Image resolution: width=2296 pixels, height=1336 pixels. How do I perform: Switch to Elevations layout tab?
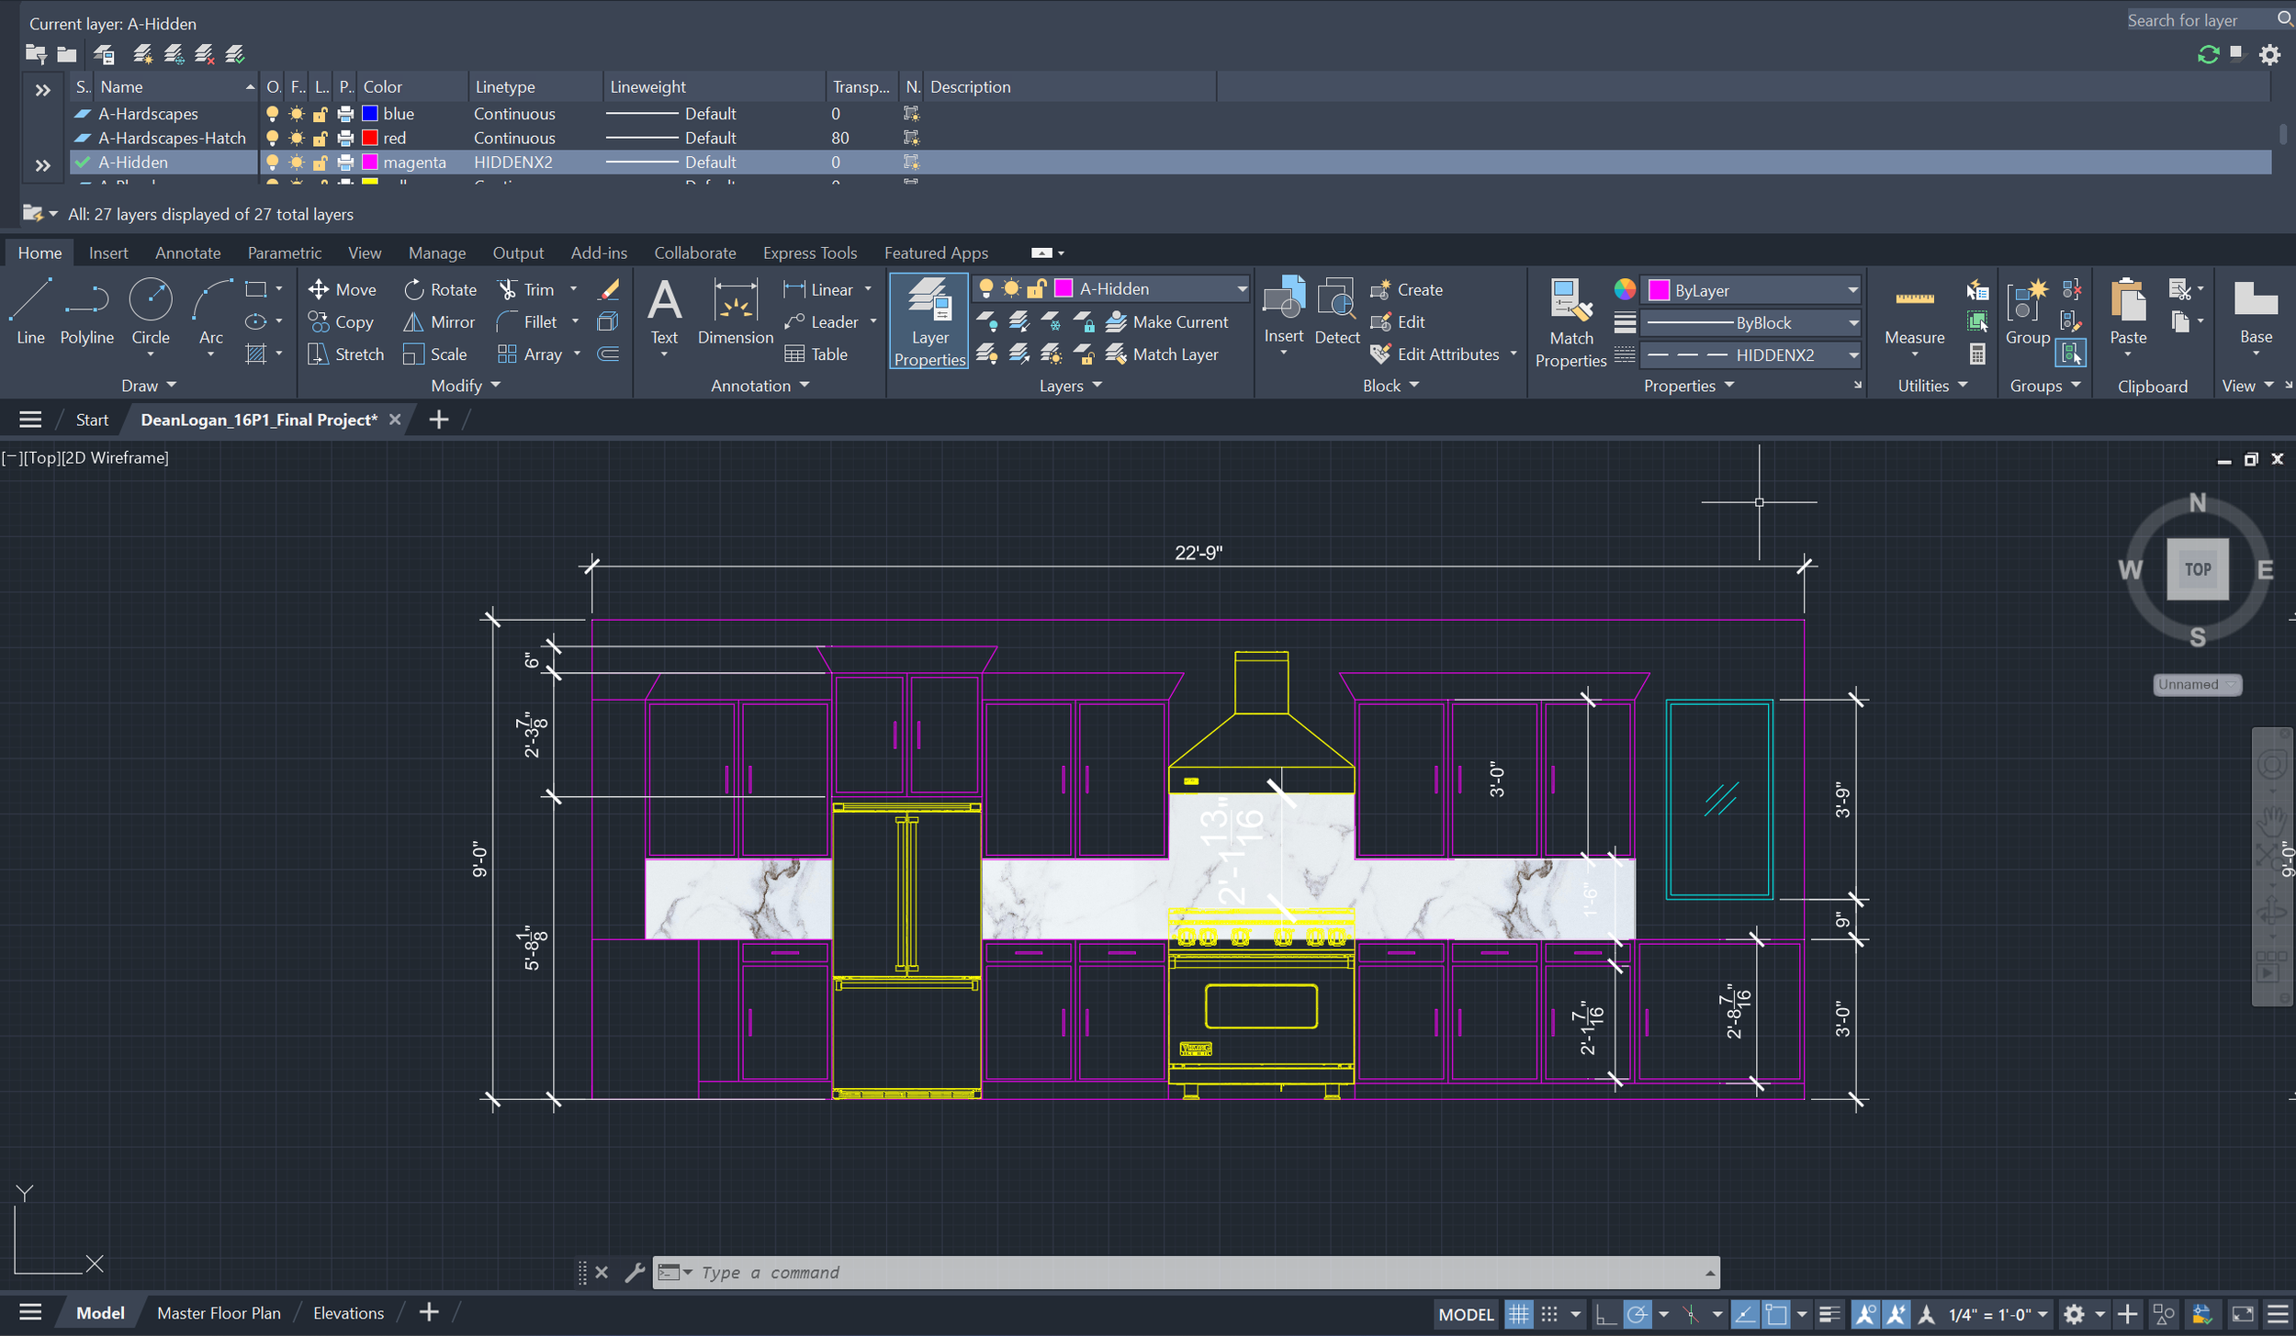pyautogui.click(x=348, y=1313)
